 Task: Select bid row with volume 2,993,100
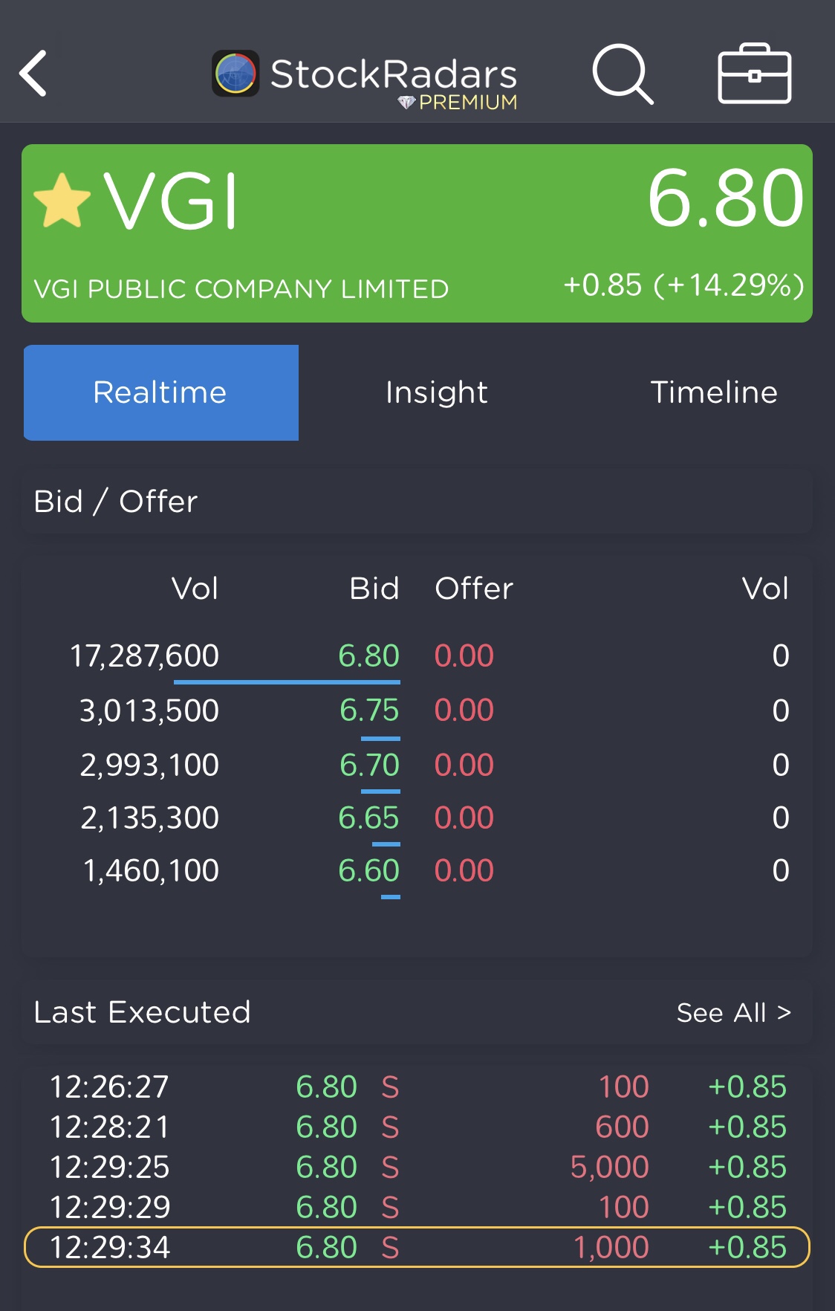[149, 765]
